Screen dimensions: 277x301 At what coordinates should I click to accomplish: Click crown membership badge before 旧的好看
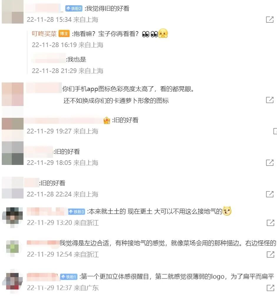point(107,120)
